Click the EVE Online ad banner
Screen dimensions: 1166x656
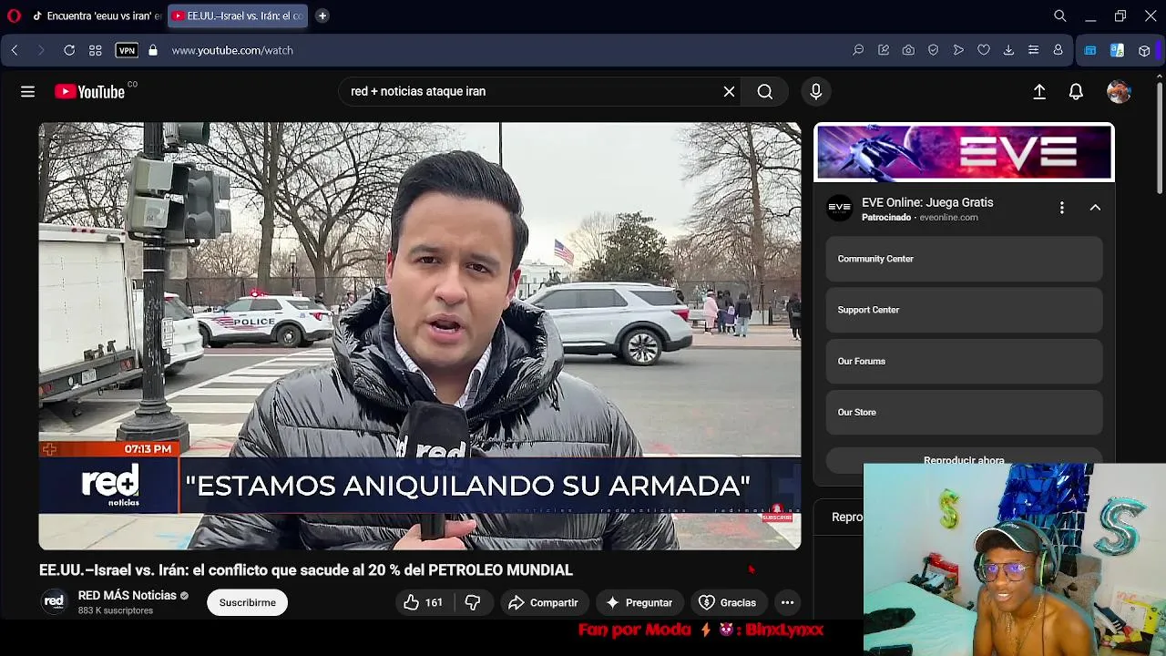[964, 153]
